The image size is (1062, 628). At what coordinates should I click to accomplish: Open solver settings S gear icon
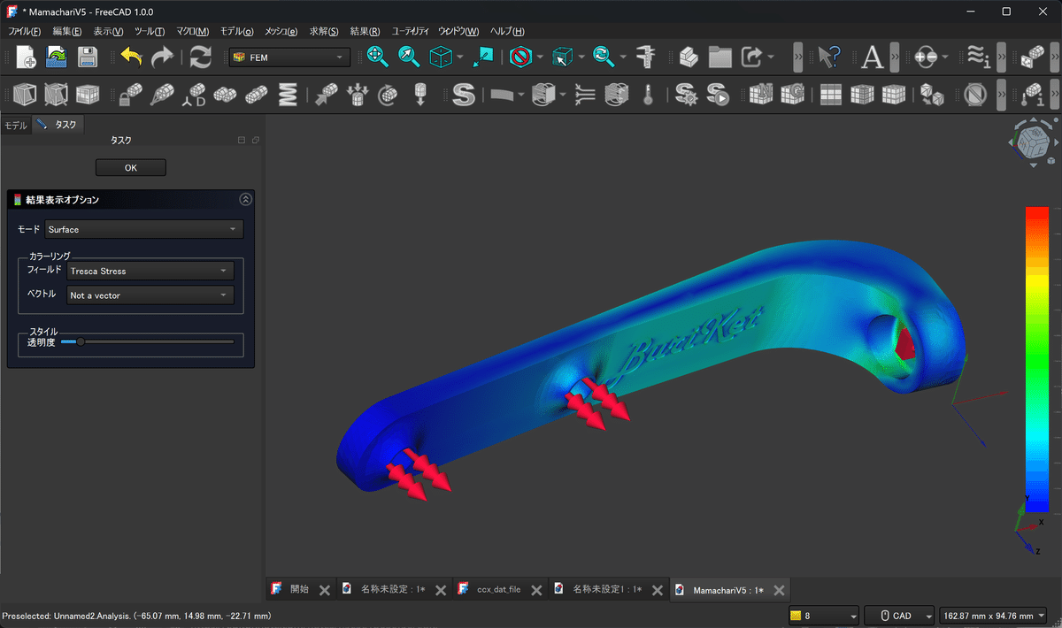(x=686, y=94)
